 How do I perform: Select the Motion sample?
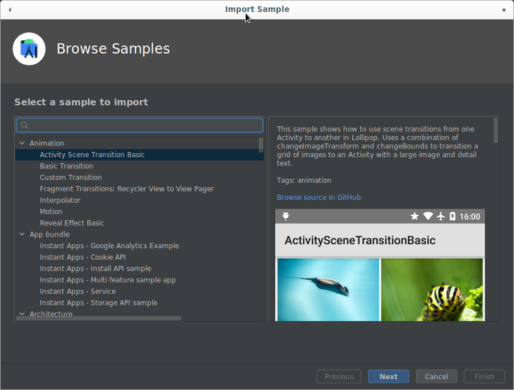click(51, 212)
